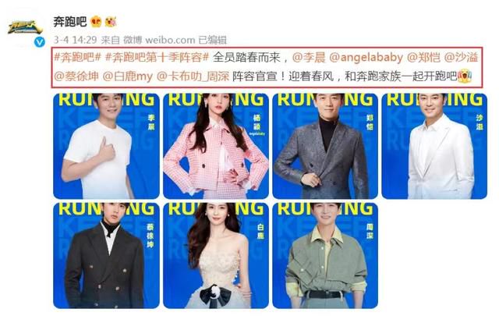Click the post timestamp 3-4 14:29

point(75,40)
